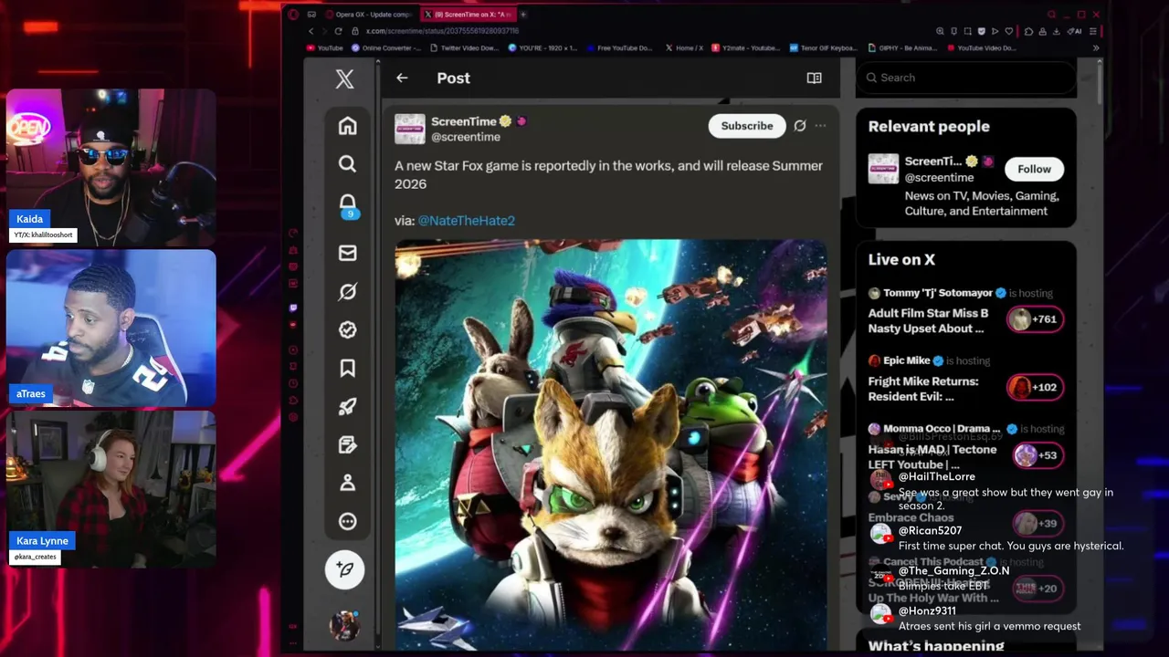This screenshot has height=657, width=1169.
Task: Open downloads icon in browser toolbar
Action: pos(1056,31)
